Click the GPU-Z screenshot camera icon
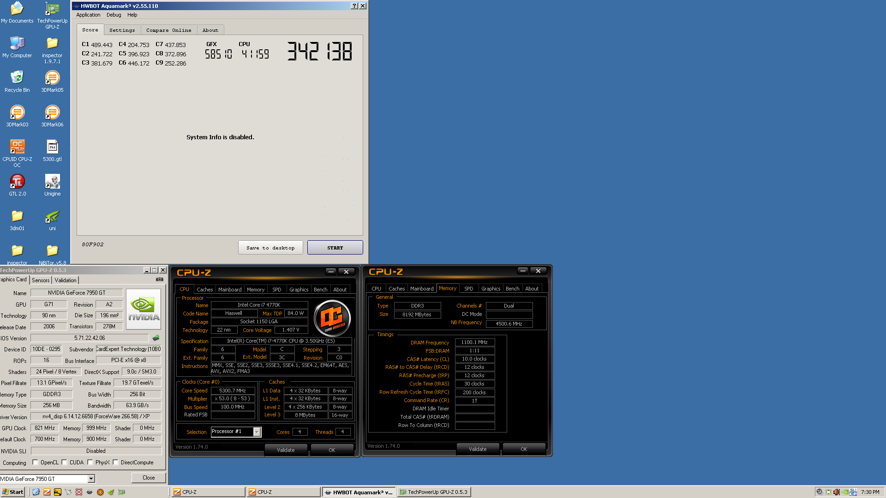This screenshot has height=498, width=886. 160,279
